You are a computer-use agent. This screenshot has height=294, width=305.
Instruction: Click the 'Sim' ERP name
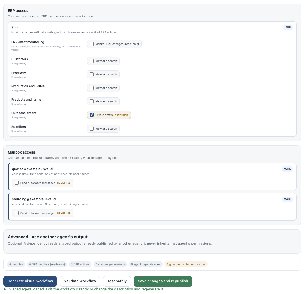pyautogui.click(x=14, y=27)
